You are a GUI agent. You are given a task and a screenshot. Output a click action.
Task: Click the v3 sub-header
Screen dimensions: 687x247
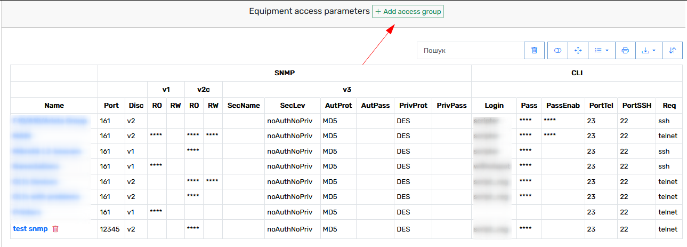[347, 90]
